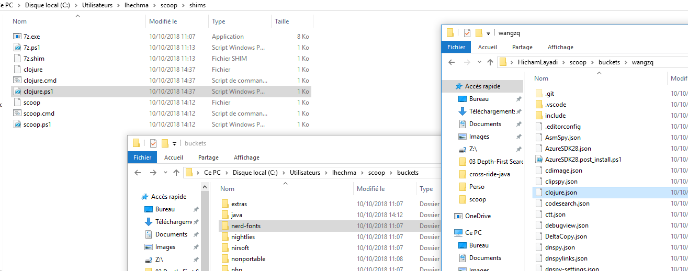Open Partage tab in wangzq window
688x271 pixels.
(x=522, y=47)
